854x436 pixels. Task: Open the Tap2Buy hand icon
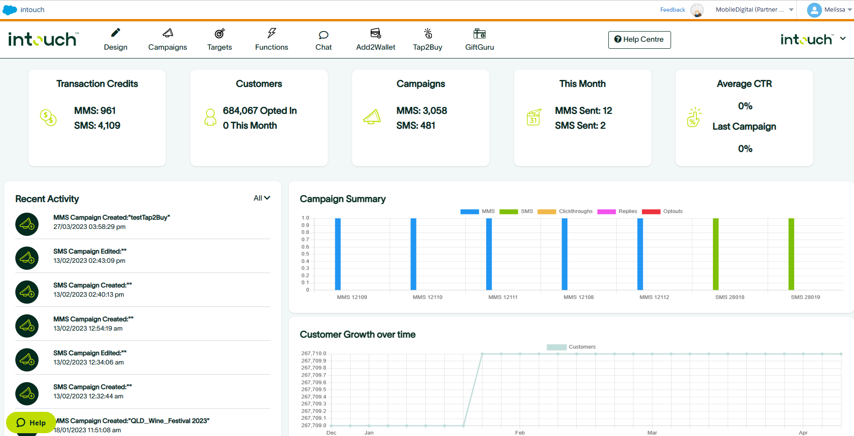[x=428, y=33]
